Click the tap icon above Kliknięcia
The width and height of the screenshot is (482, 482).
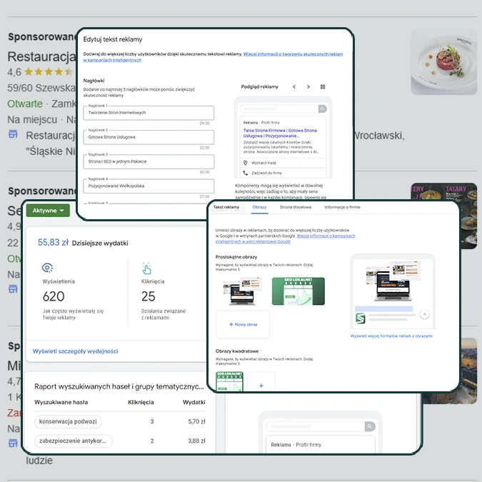click(146, 268)
